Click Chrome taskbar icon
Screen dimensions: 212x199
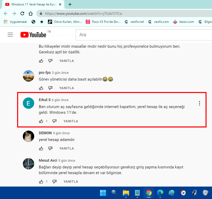149,193
